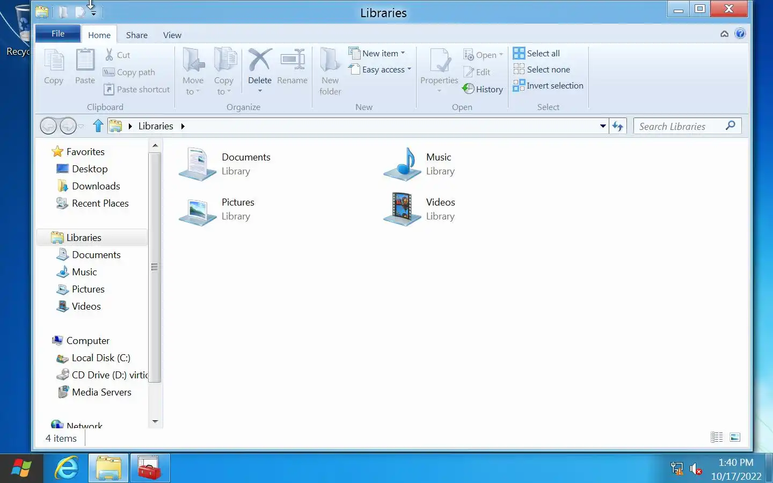Viewport: 773px width, 483px height.
Task: Select Computer in the navigation pane
Action: (81, 340)
